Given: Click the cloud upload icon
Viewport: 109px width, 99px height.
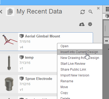Looking at the screenshot, I should tap(82, 24).
